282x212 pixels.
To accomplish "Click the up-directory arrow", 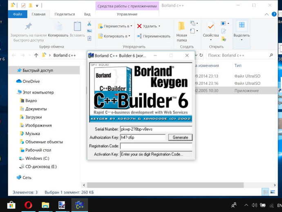I will [36, 55].
